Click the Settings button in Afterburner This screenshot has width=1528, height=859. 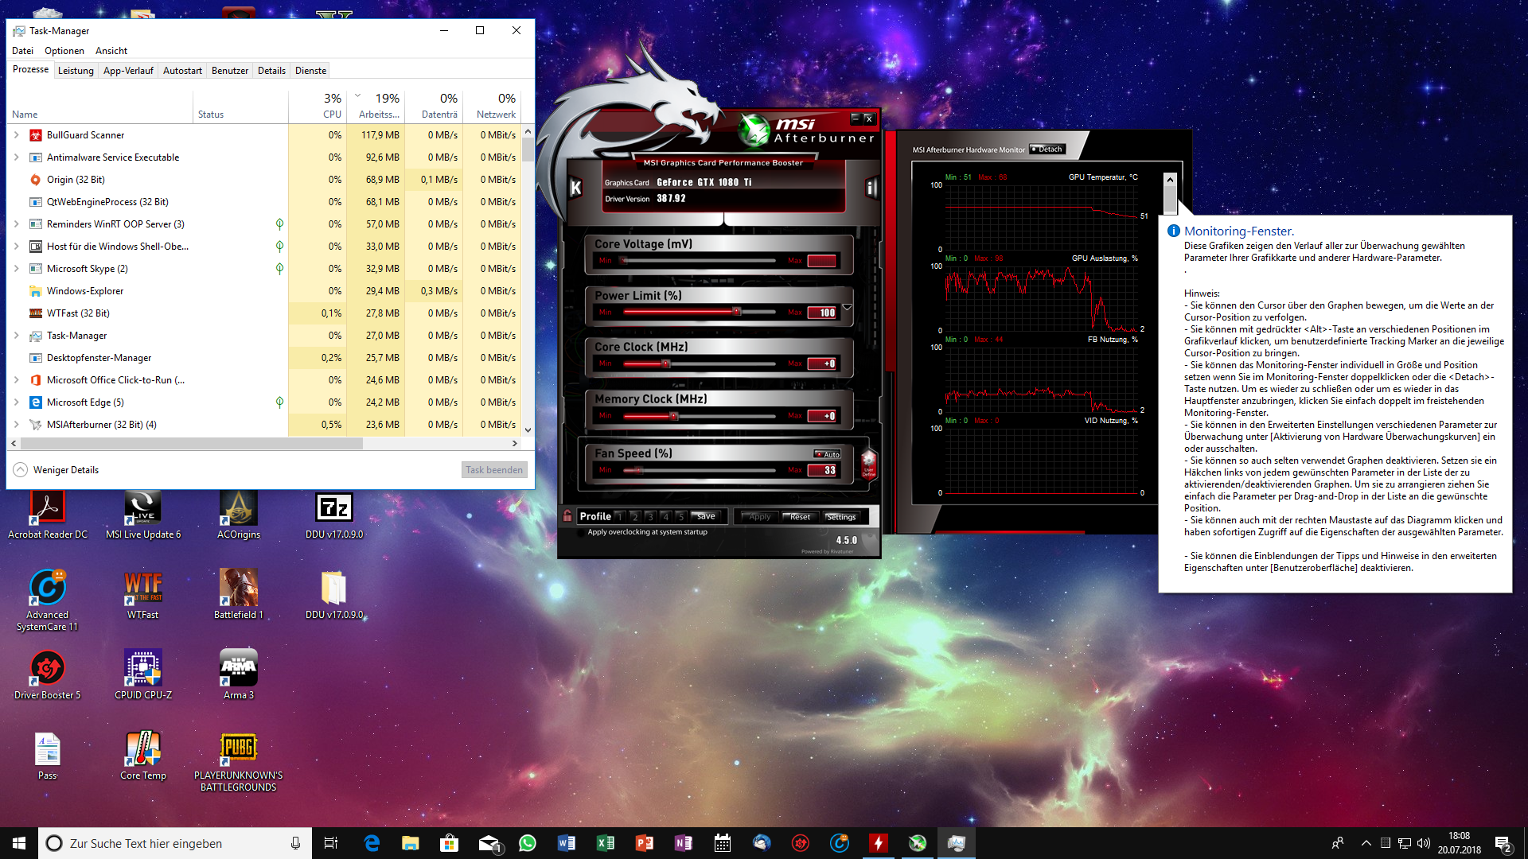tap(840, 517)
